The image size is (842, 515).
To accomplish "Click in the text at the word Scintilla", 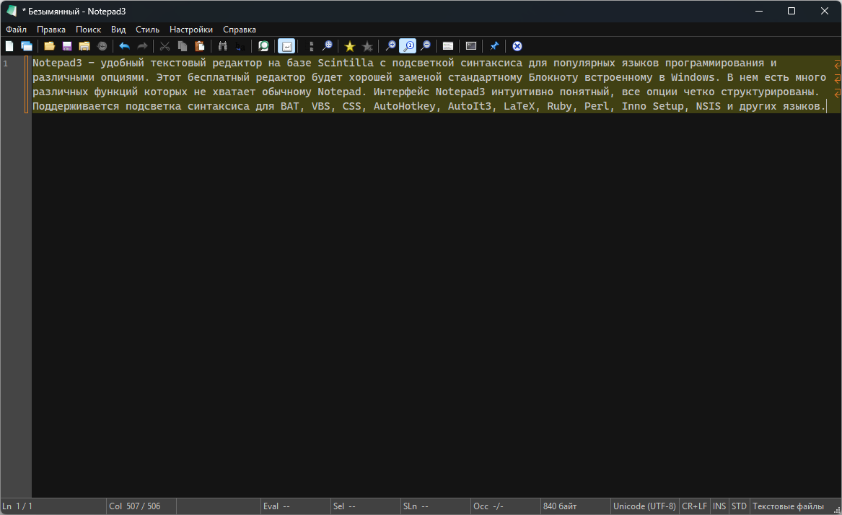I will tap(345, 63).
